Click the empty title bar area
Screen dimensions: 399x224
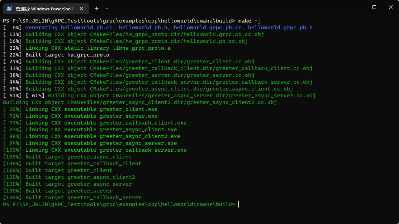pyautogui.click(x=229, y=7)
